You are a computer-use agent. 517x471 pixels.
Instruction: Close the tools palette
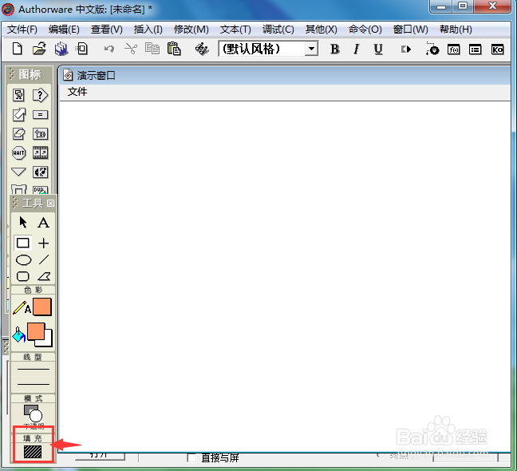(x=50, y=204)
